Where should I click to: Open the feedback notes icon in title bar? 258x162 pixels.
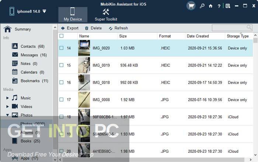(x=228, y=6)
